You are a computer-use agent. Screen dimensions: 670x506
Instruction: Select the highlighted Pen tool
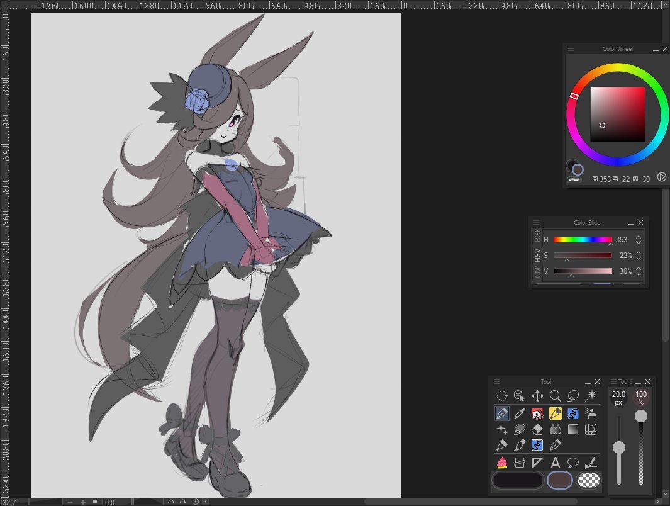tap(502, 413)
